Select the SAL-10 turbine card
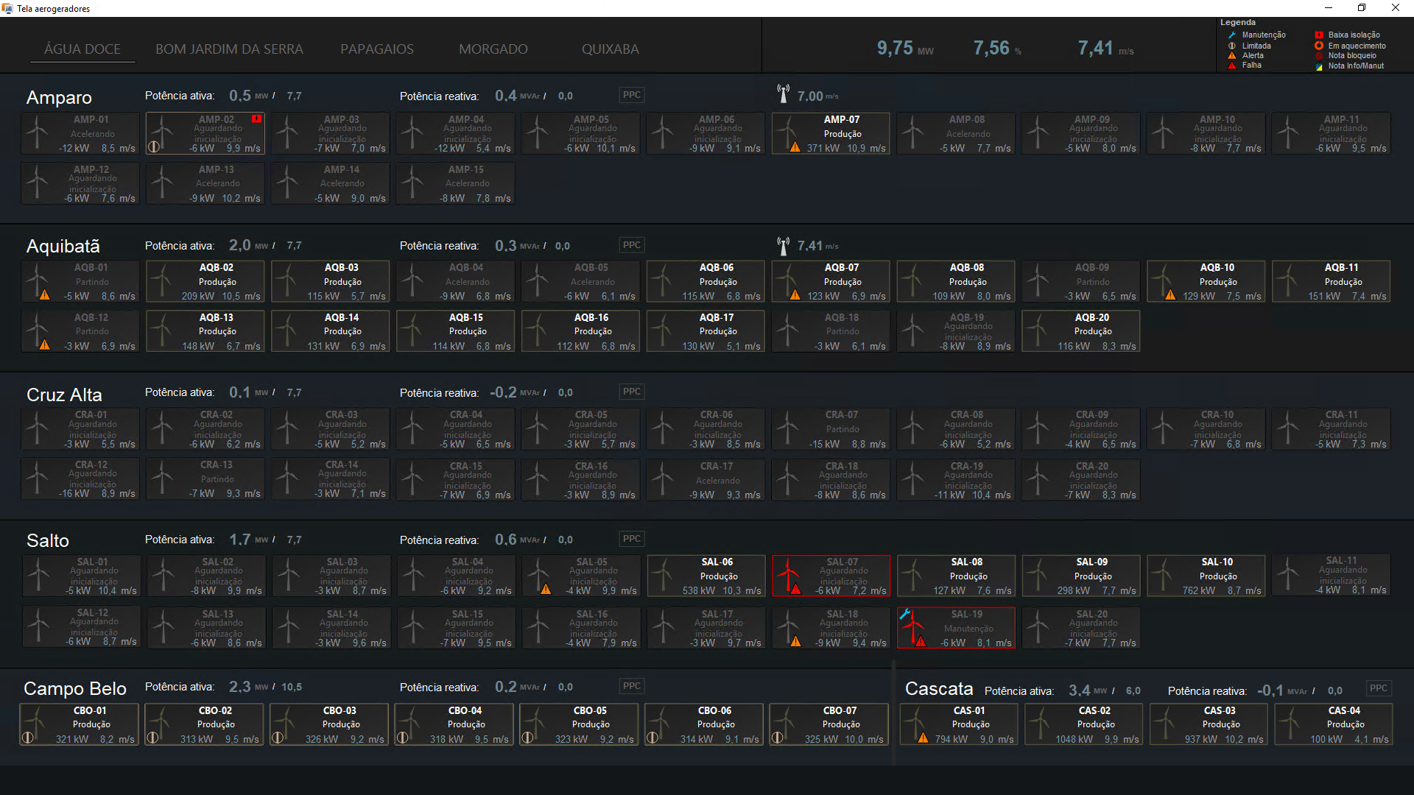The image size is (1414, 795). click(1206, 576)
